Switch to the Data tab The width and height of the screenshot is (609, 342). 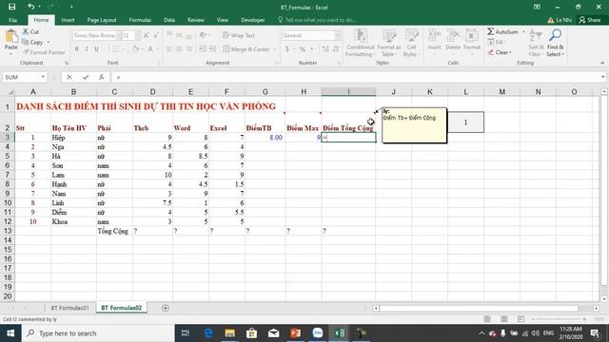(169, 20)
